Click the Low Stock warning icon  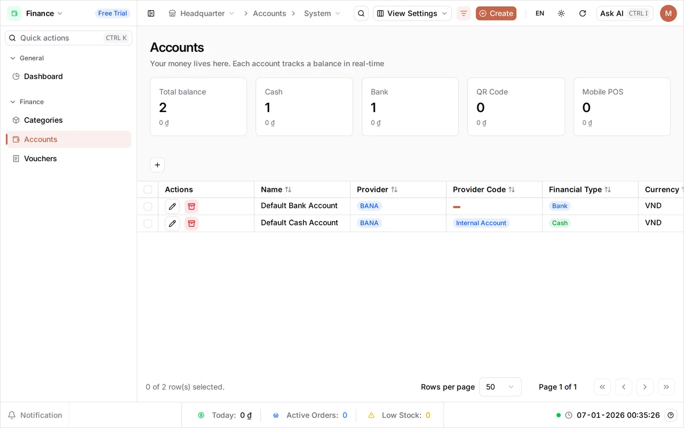pyautogui.click(x=372, y=415)
